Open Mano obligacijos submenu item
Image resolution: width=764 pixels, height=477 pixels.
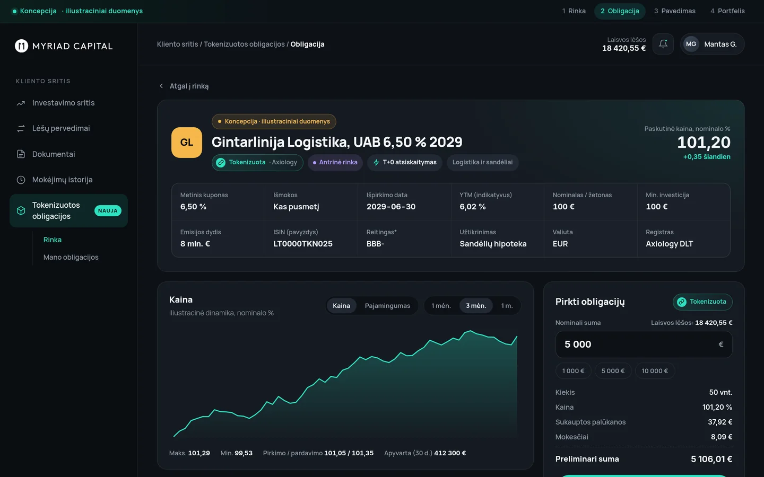coord(71,257)
